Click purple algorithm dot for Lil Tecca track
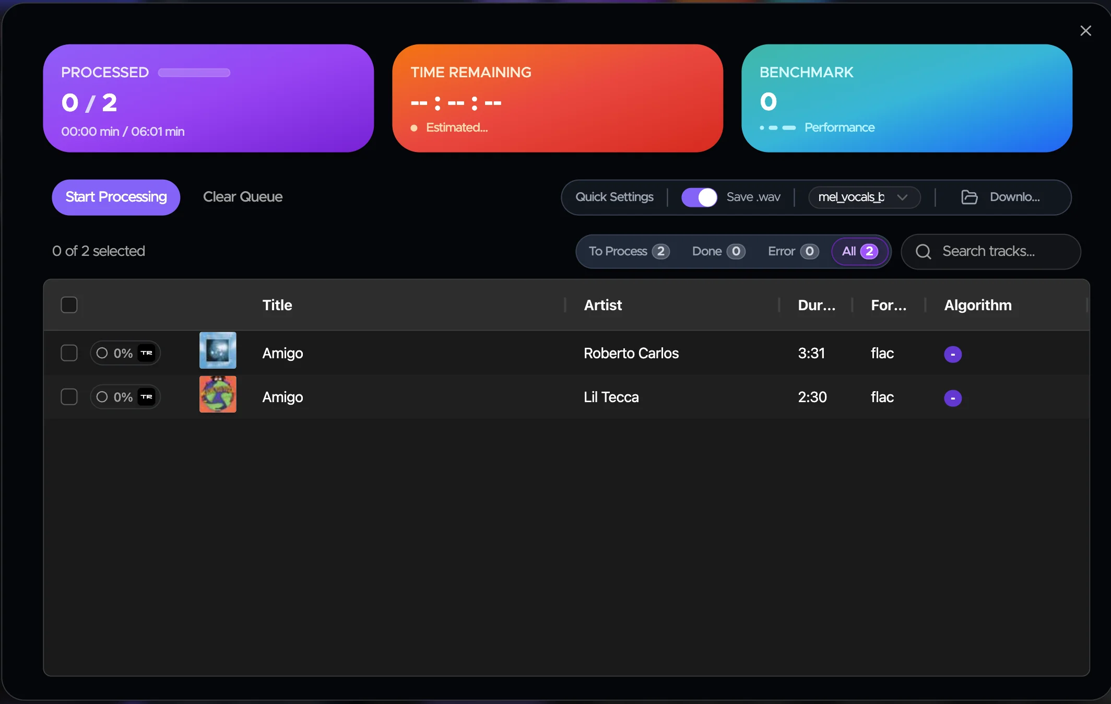The width and height of the screenshot is (1111, 704). (x=953, y=398)
